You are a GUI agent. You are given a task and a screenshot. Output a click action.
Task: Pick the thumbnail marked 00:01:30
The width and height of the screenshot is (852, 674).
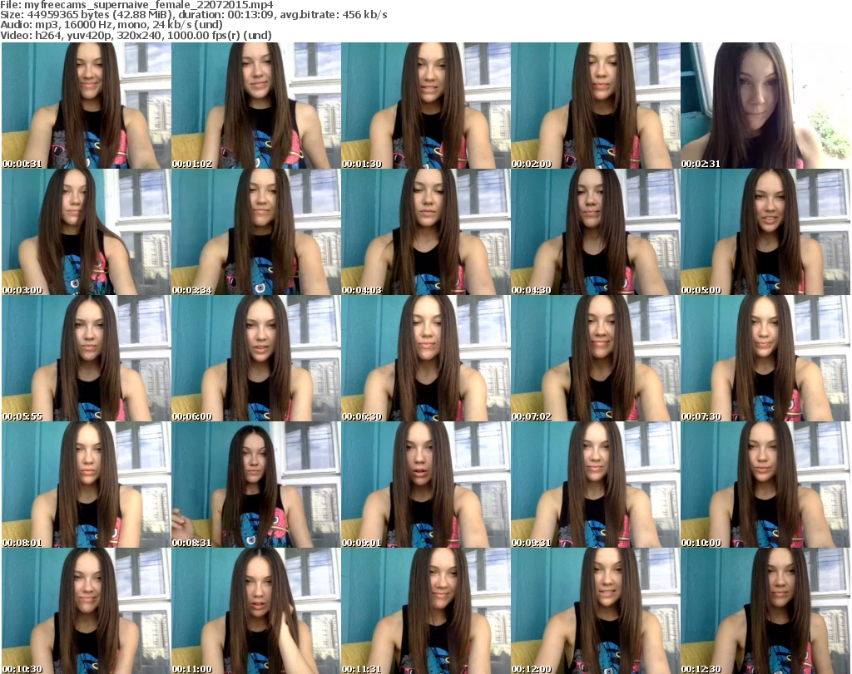426,106
